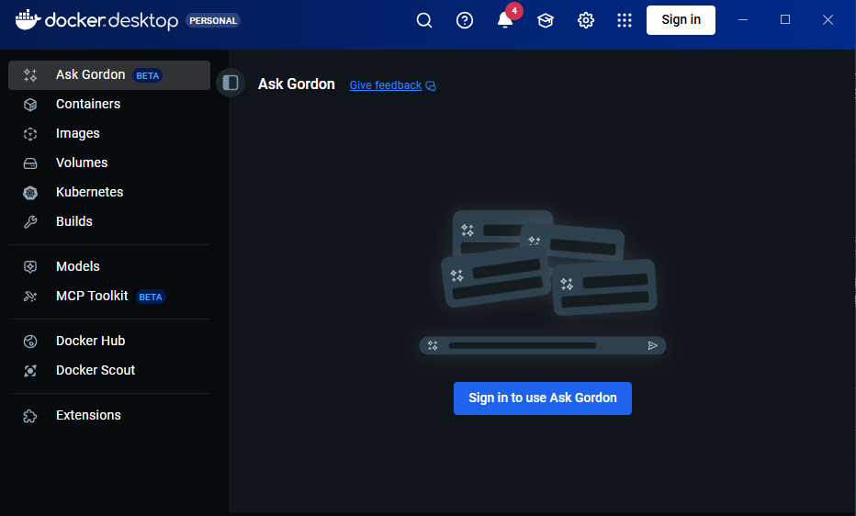Open Settings gear icon

point(586,20)
